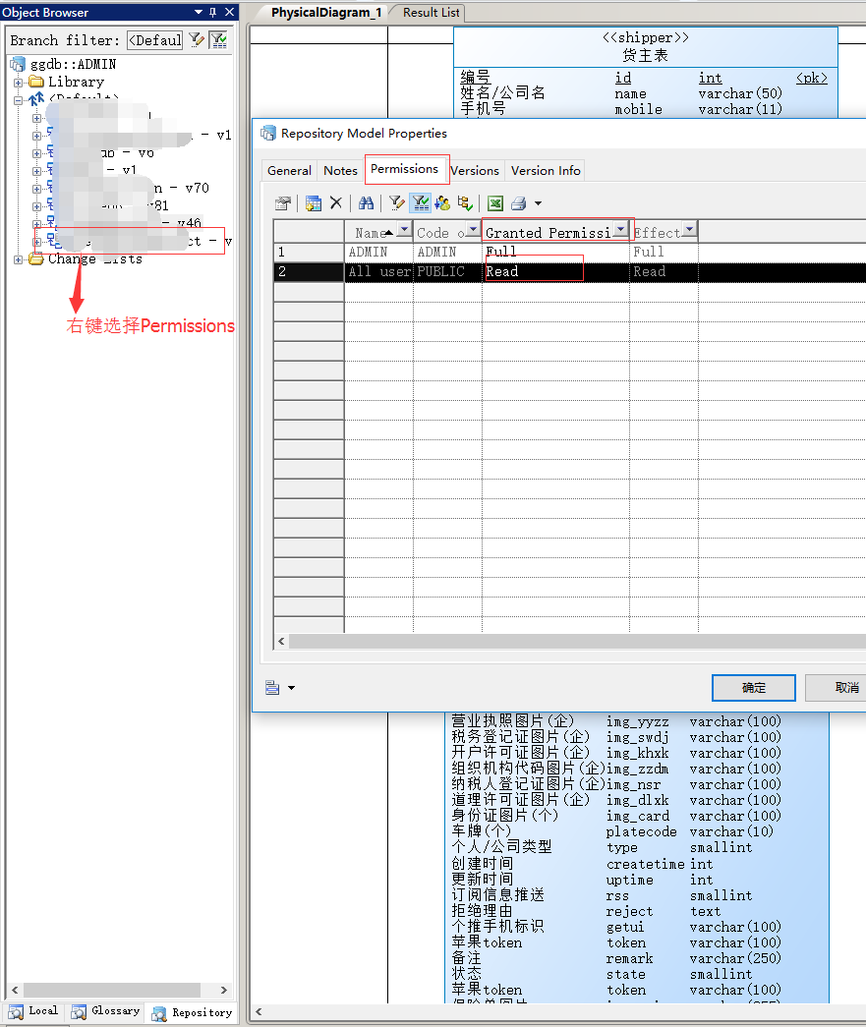Expand the Change Lists tree node
This screenshot has height=1027, width=866.
[x=19, y=258]
